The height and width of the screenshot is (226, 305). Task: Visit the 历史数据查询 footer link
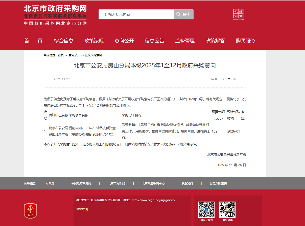(218, 183)
